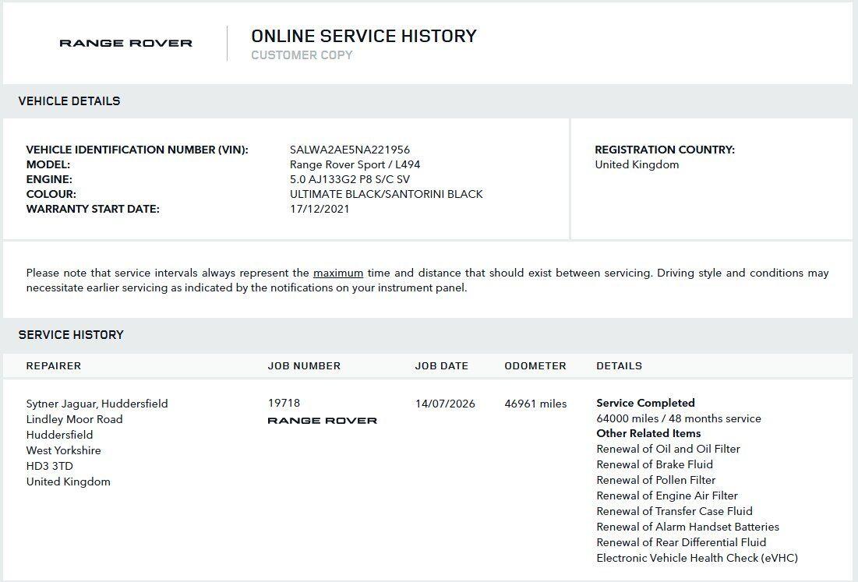Select model value Range Rover Sport / L494

pos(355,164)
